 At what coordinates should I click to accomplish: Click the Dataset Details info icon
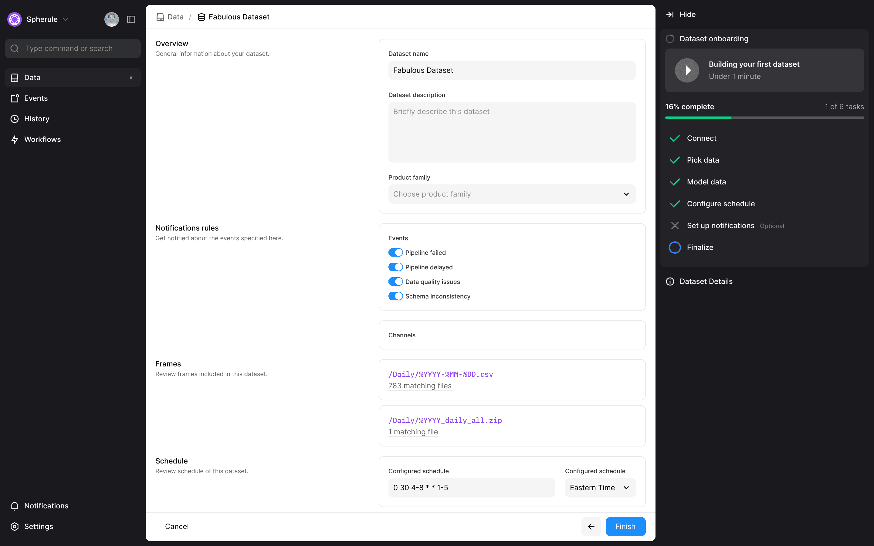click(x=670, y=281)
